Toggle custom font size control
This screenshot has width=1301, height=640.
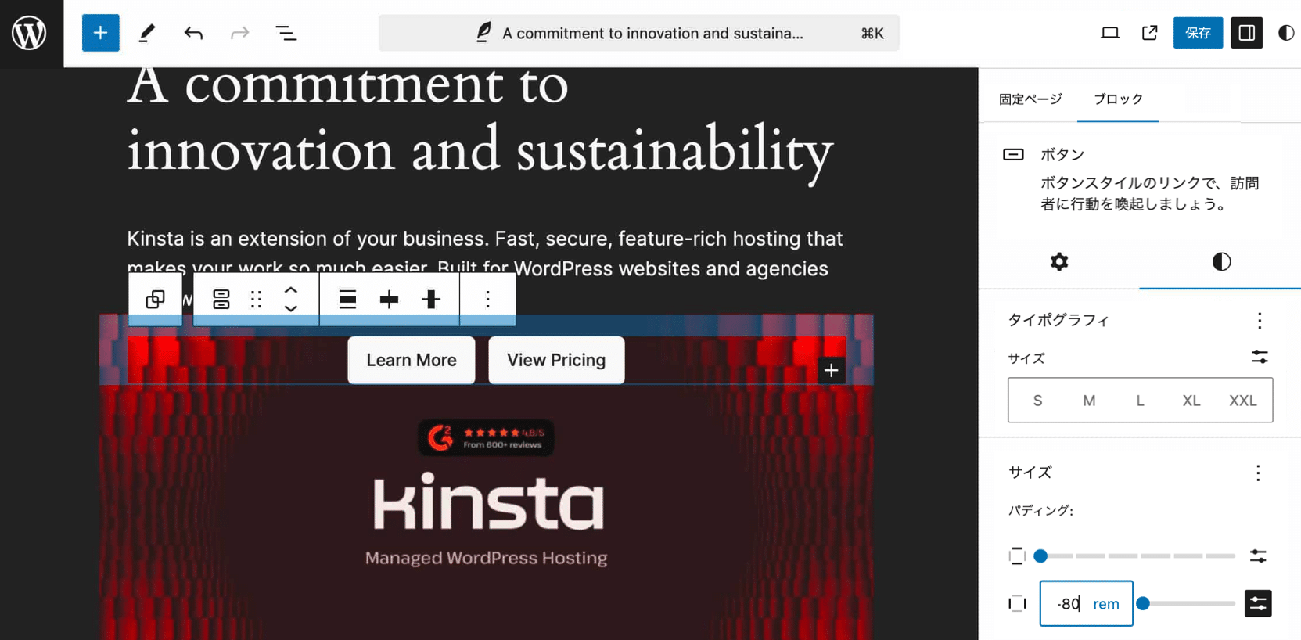click(1260, 357)
